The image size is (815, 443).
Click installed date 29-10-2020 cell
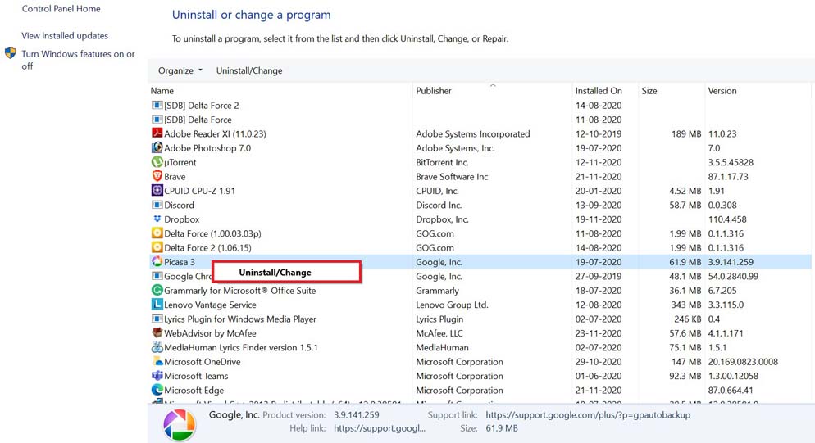tap(599, 361)
